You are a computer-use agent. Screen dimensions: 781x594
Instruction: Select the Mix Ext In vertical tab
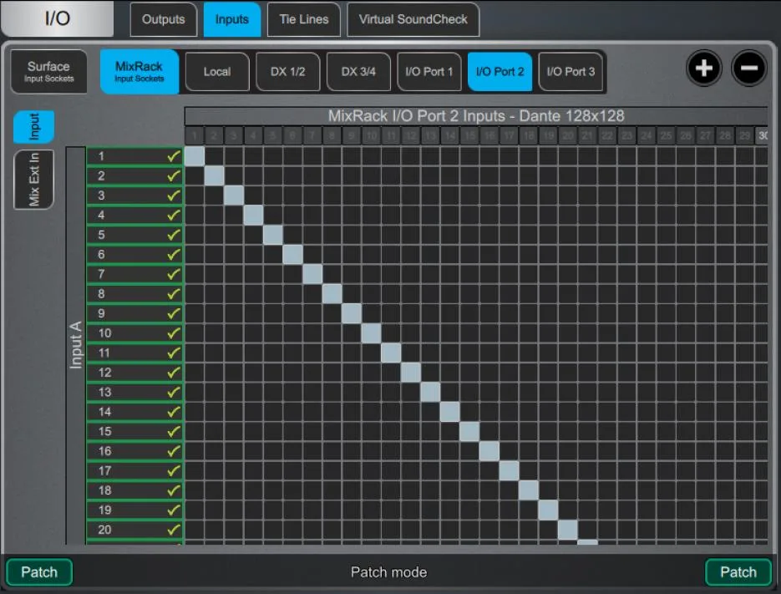[34, 180]
